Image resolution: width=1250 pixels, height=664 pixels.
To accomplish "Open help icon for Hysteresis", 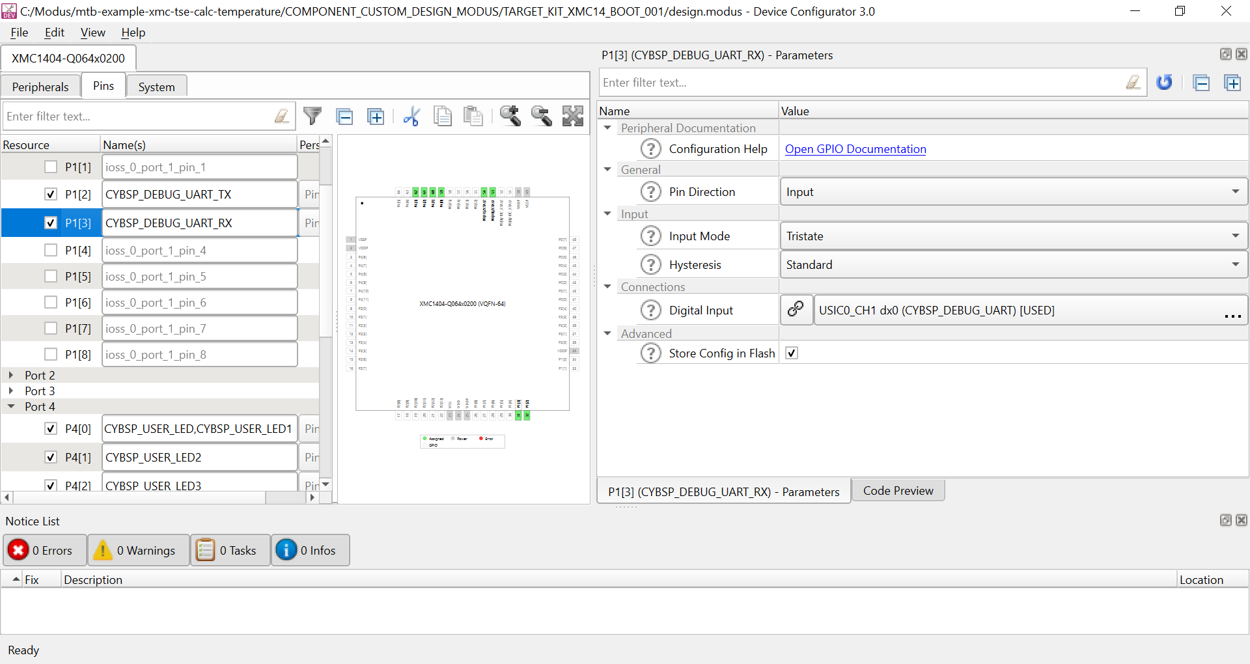I will coord(650,265).
